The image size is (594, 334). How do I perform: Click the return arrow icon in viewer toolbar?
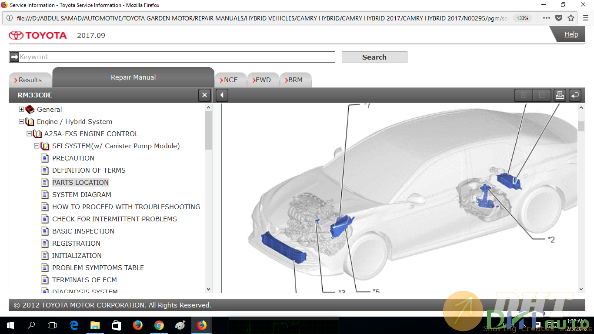575,95
